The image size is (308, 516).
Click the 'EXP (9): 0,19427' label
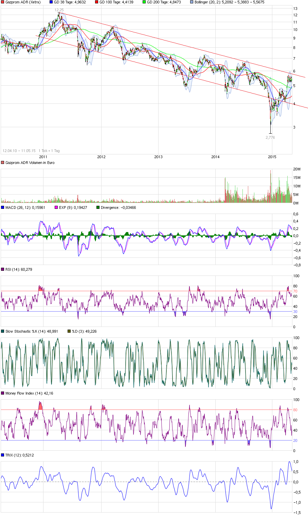73,207
